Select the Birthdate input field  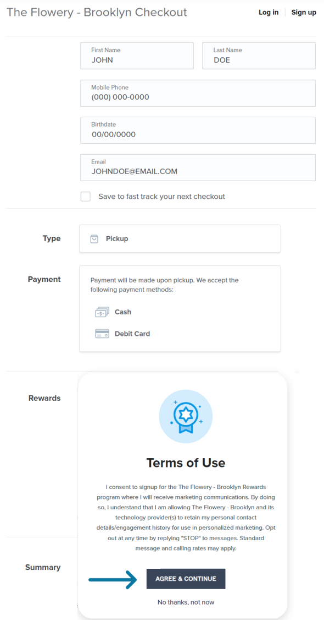[x=198, y=130]
